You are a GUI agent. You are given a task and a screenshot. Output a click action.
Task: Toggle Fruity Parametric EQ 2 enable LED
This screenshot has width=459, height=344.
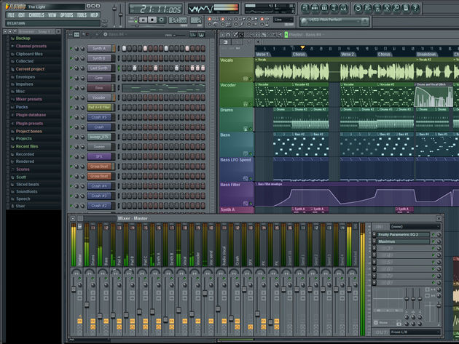(433, 234)
